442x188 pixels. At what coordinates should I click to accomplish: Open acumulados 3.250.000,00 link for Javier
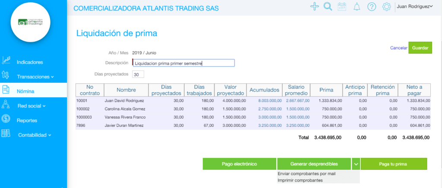point(270,125)
